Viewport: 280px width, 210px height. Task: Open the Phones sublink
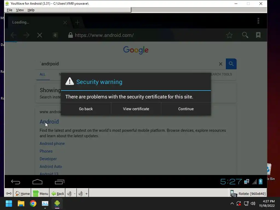pyautogui.click(x=46, y=151)
